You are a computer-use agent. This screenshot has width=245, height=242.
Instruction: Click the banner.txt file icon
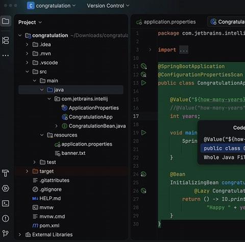[x=58, y=153]
